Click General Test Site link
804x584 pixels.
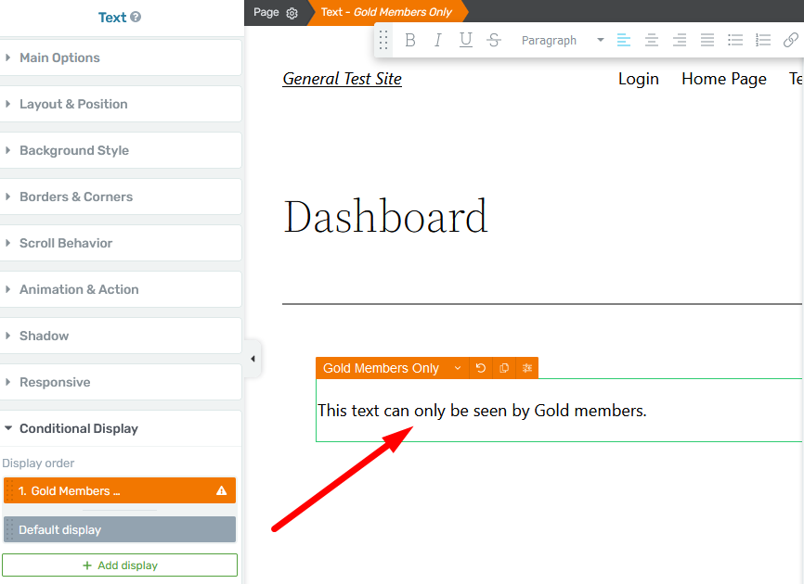click(x=342, y=79)
